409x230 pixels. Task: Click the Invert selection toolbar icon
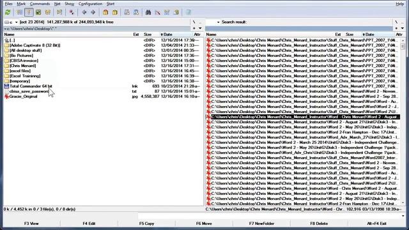click(x=59, y=12)
